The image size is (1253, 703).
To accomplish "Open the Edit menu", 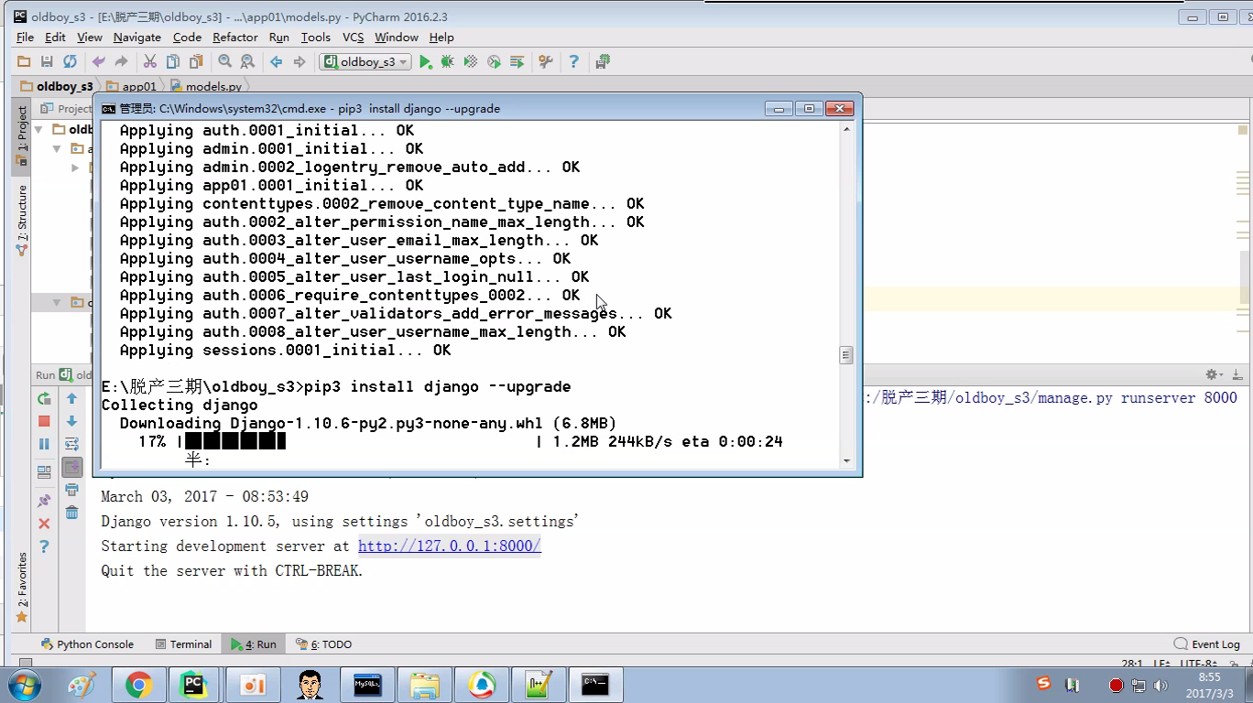I will [x=55, y=37].
